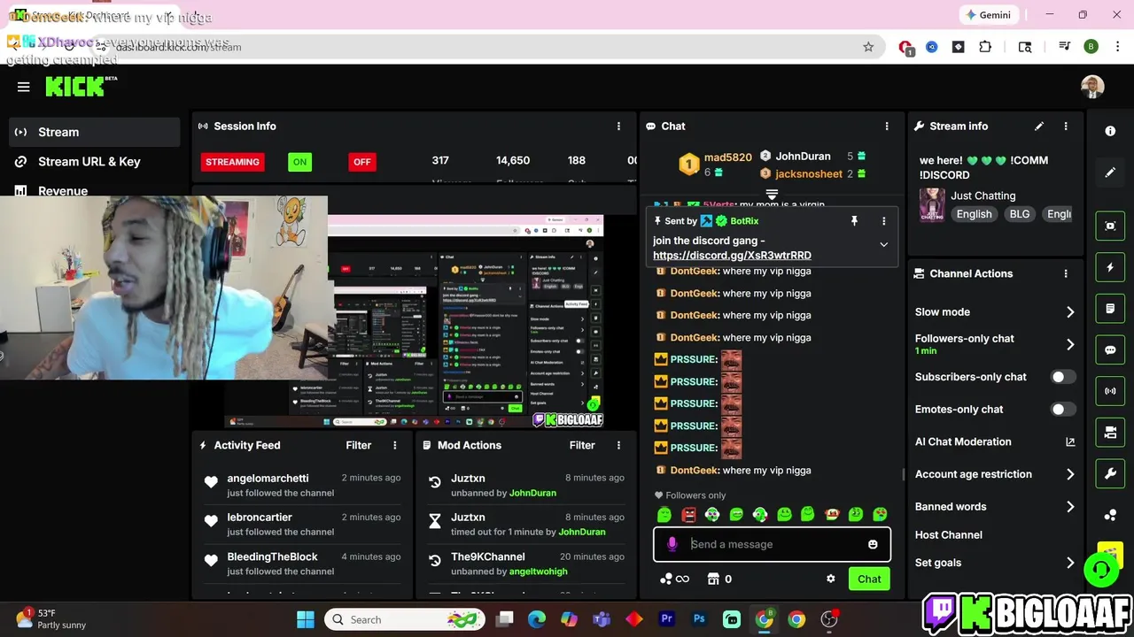
Task: Open Stream info panel three-dot menu
Action: (x=1066, y=127)
